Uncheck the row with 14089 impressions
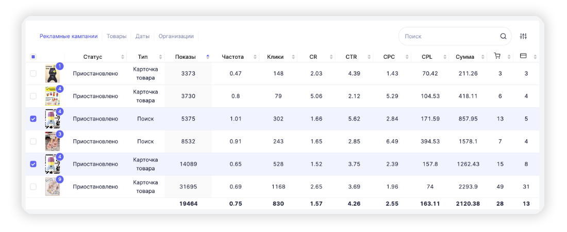 [x=34, y=164]
